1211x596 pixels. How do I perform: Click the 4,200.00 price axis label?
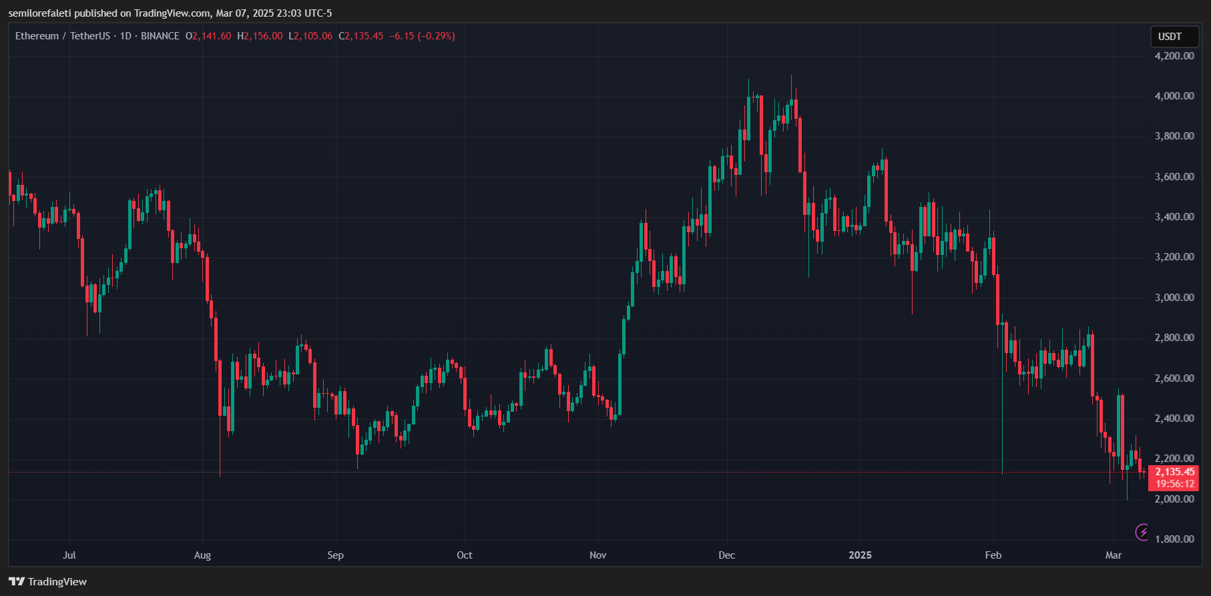[1174, 56]
